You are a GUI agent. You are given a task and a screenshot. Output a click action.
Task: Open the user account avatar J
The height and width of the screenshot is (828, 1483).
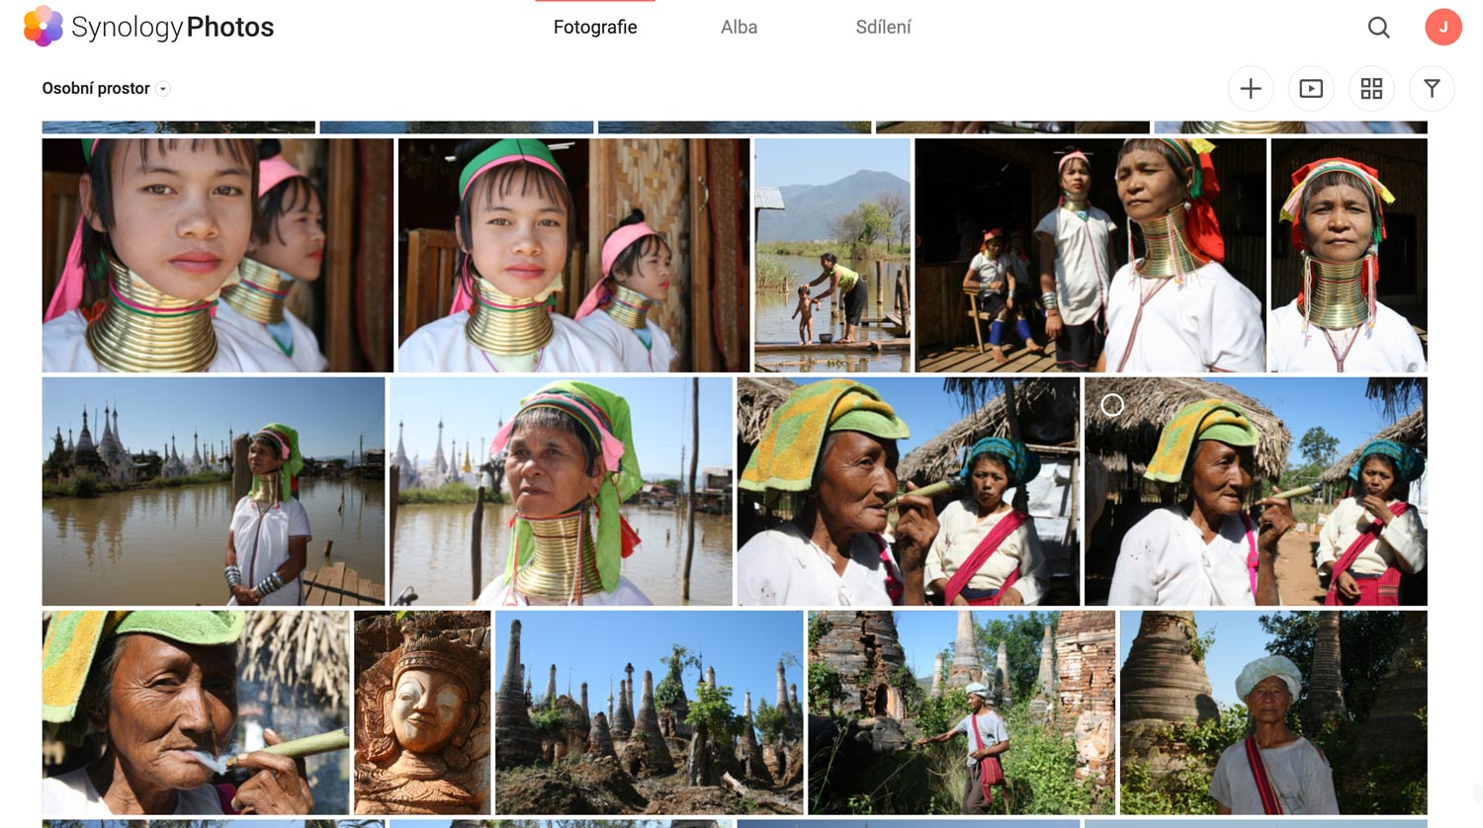tap(1442, 28)
